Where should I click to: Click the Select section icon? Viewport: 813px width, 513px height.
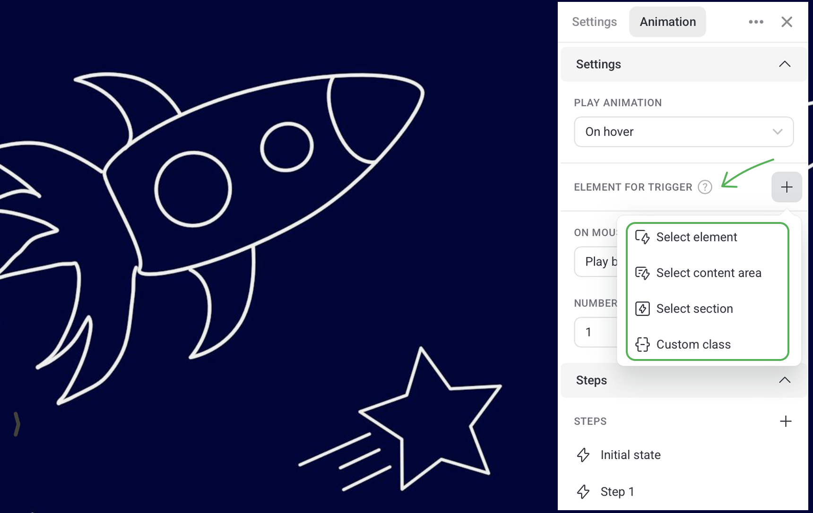642,309
